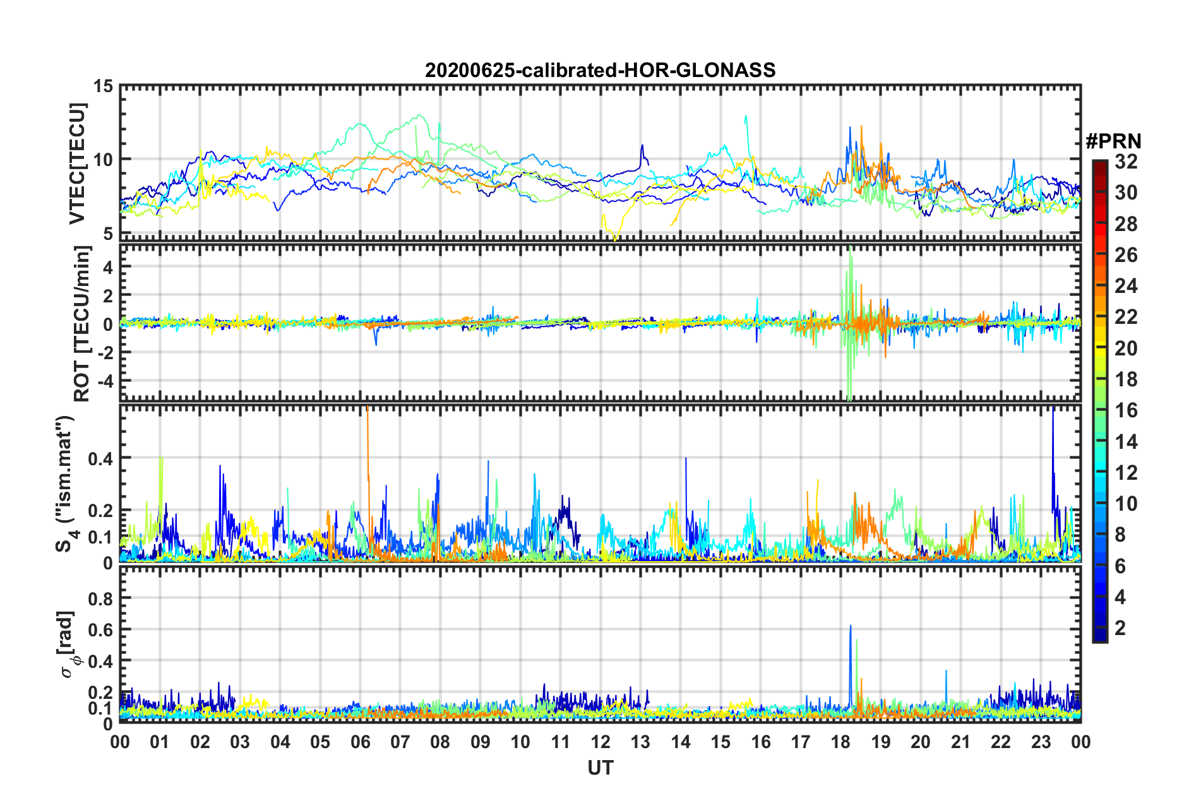
Task: Click tick label 10 on the #PRN colorbar
Action: click(1126, 503)
